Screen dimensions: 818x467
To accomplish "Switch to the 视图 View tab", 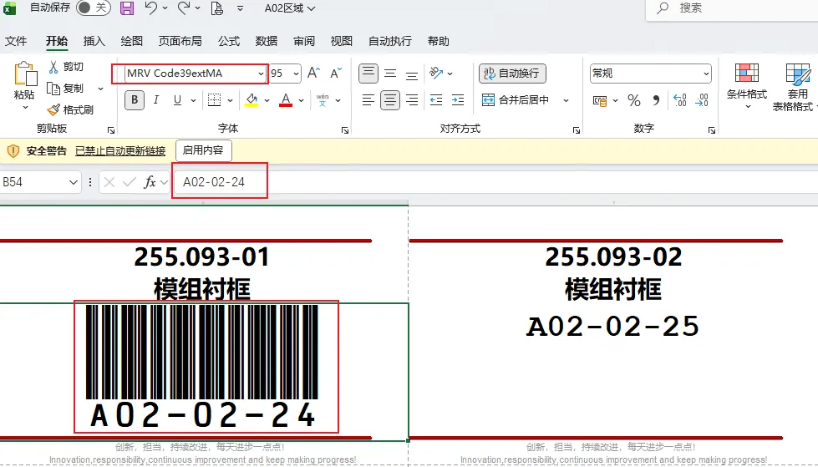I will click(341, 41).
